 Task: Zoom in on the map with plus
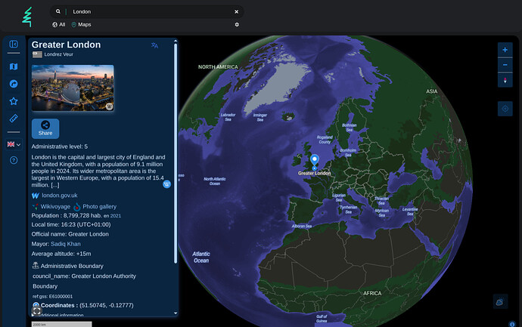pyautogui.click(x=505, y=50)
